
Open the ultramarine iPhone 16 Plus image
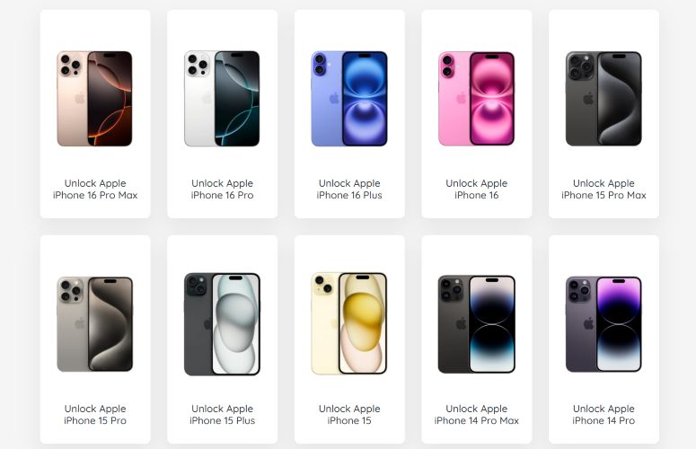click(349, 99)
